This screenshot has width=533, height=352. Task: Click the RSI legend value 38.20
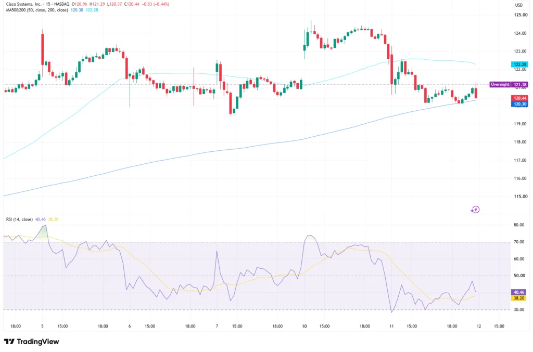pos(54,219)
